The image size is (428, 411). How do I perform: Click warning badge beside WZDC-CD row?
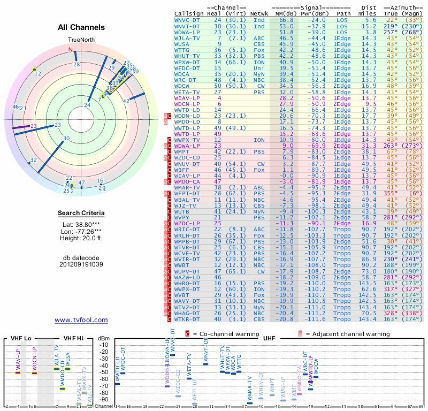coord(167,158)
